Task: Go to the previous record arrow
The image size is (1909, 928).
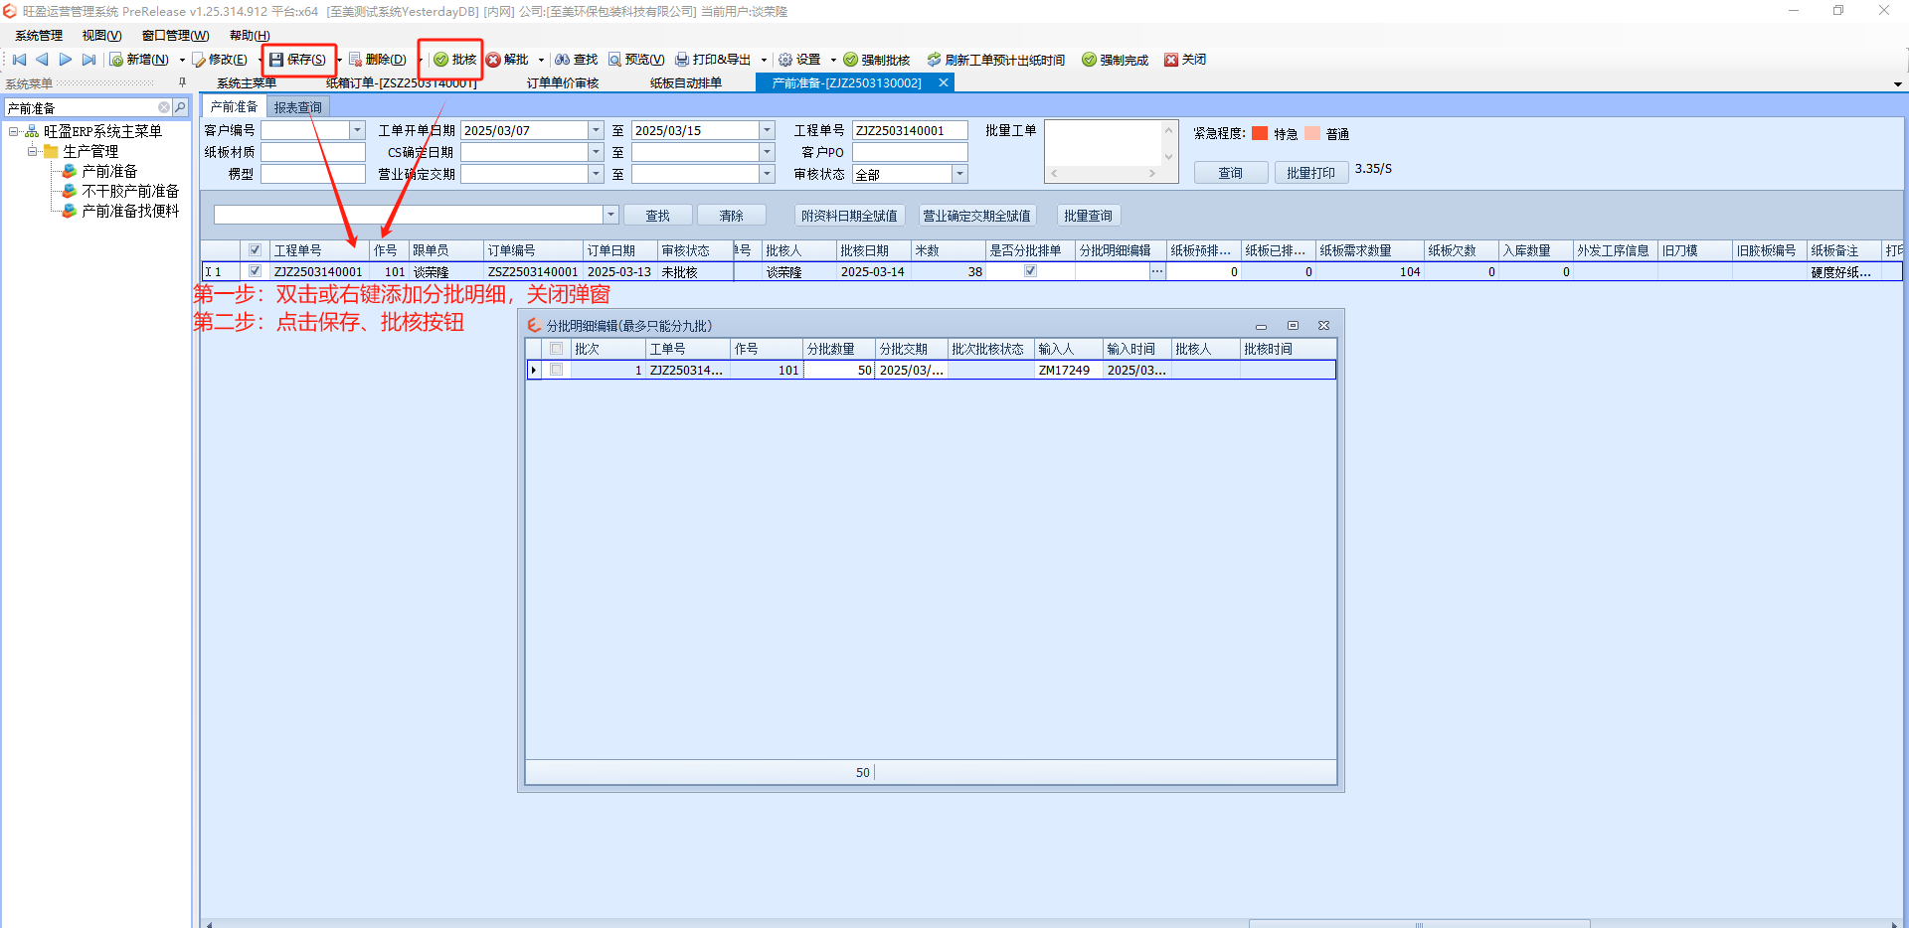Action: pyautogui.click(x=42, y=60)
